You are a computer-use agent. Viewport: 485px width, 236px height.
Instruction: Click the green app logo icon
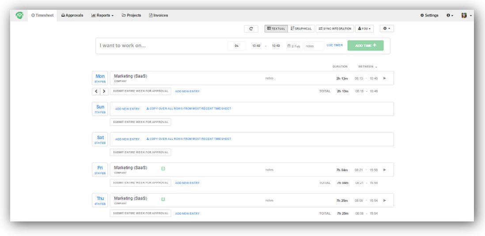[19, 15]
